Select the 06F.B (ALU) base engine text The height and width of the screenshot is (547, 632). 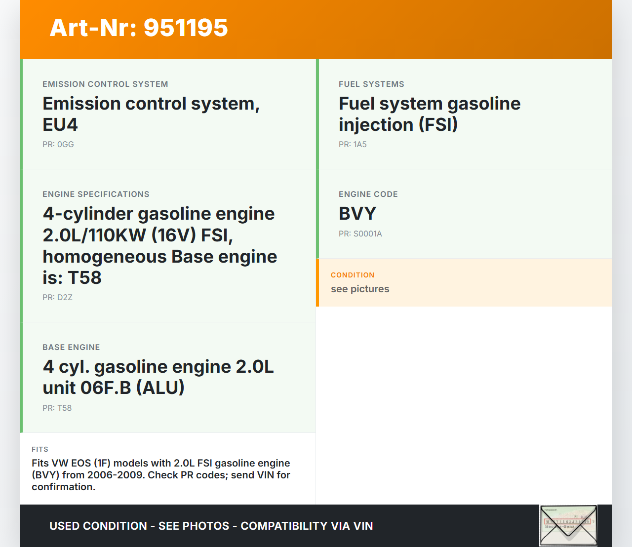click(158, 377)
